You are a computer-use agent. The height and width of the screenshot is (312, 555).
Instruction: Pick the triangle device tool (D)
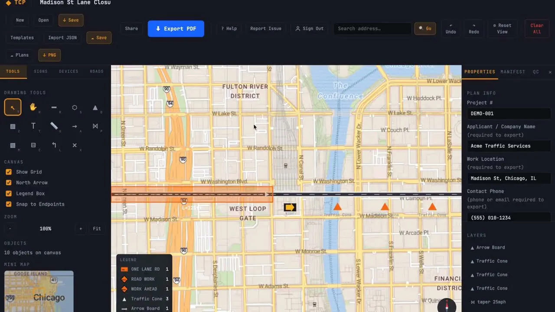(x=95, y=107)
